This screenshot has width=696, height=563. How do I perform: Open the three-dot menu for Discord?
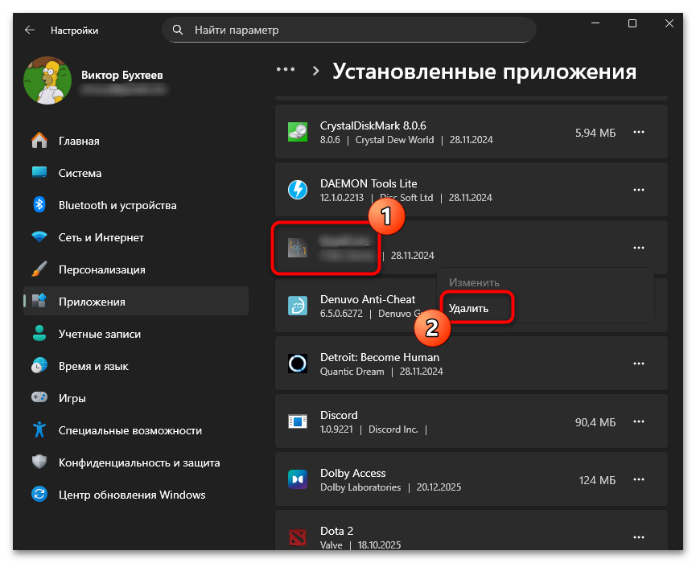638,421
